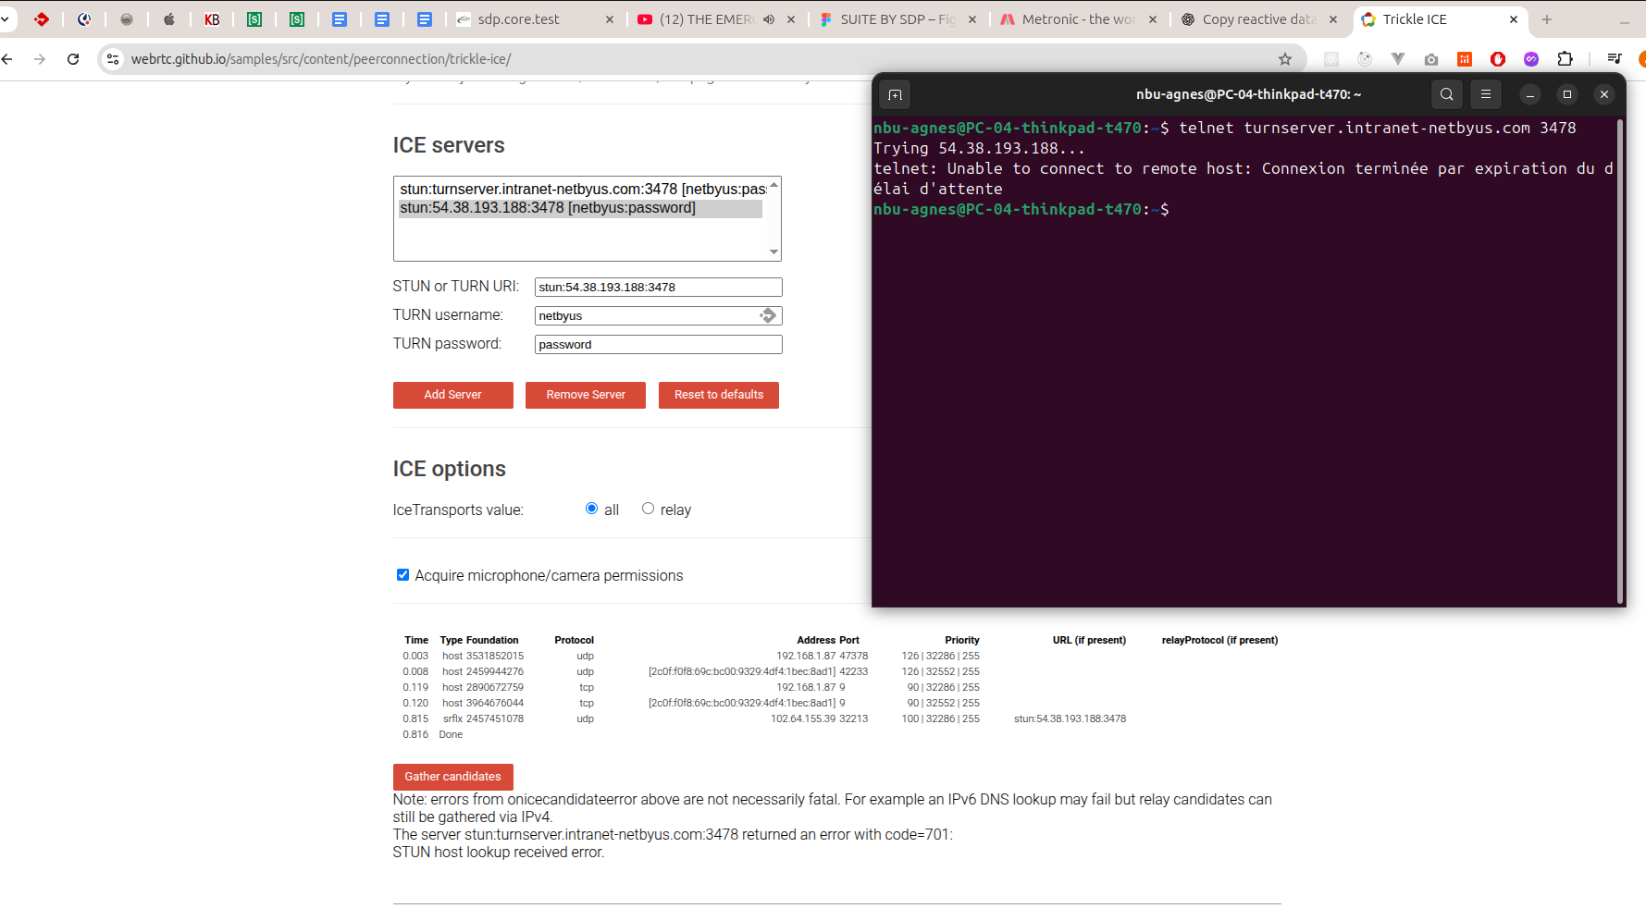
Task: Click the Remove Server button
Action: (x=586, y=395)
